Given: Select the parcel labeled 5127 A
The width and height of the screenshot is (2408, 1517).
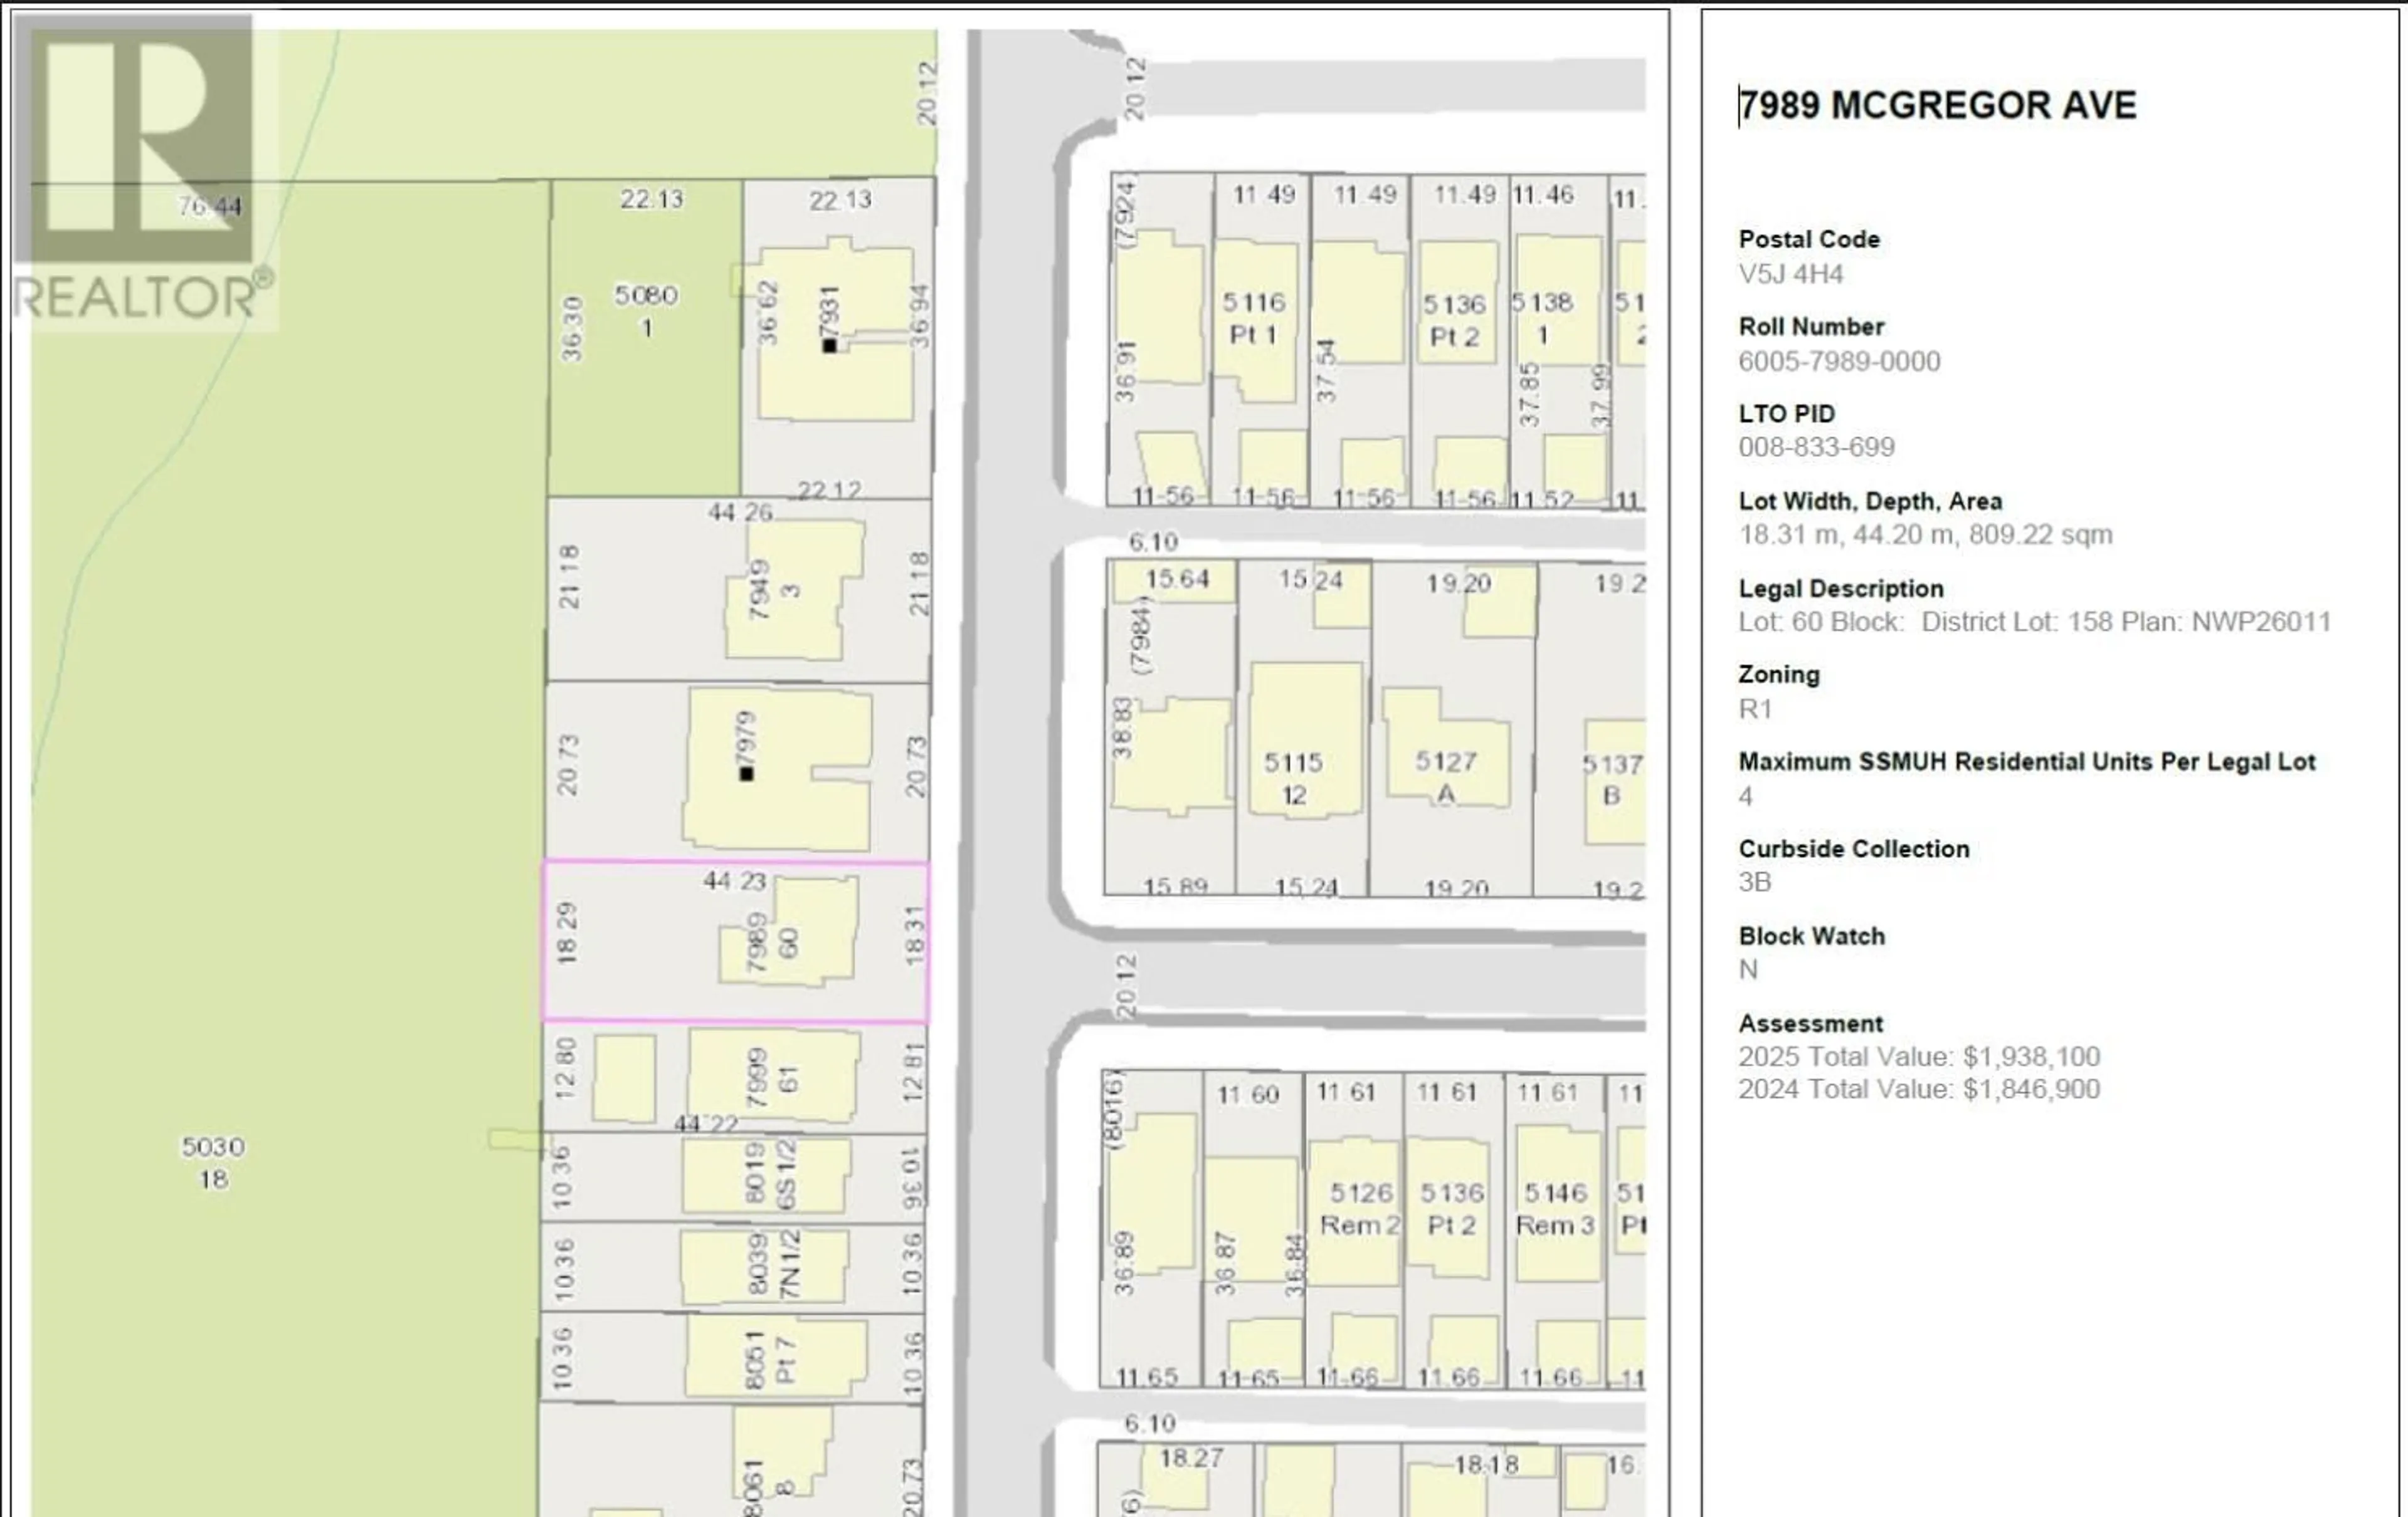Looking at the screenshot, I should [x=1452, y=727].
